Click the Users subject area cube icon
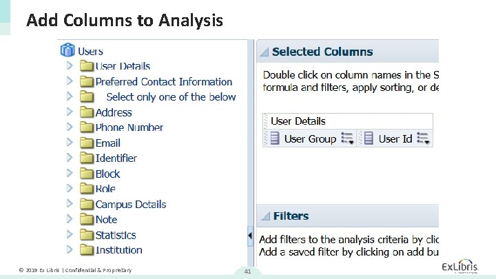 click(x=68, y=50)
